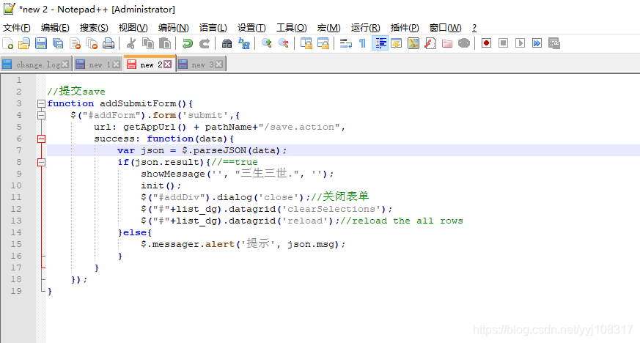Close the current document icon
This screenshot has height=343, width=640.
pyautogui.click(x=75, y=43)
